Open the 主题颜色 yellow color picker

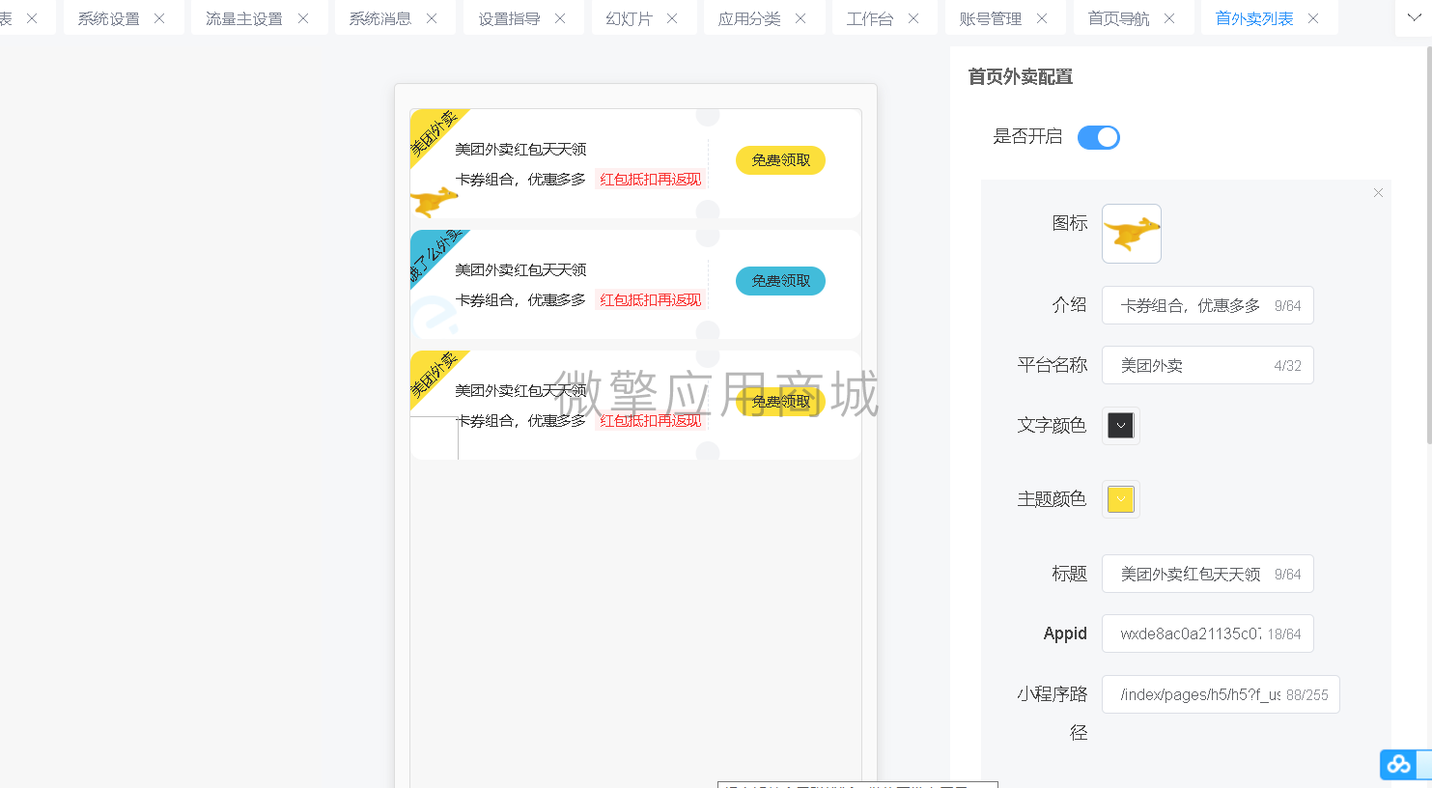[1121, 499]
